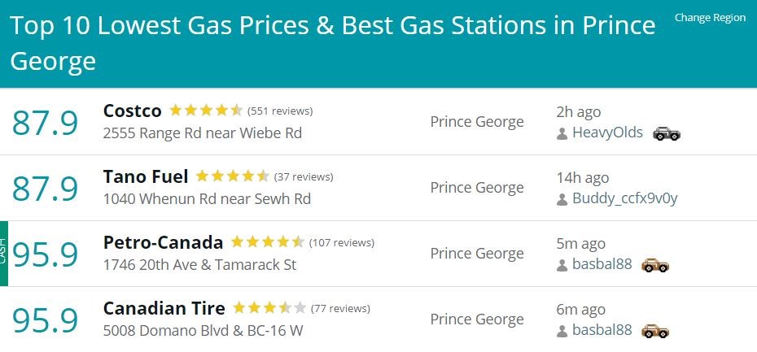Viewport: 757px width, 352px height.
Task: Open the Tano Fuel station link
Action: tap(146, 177)
